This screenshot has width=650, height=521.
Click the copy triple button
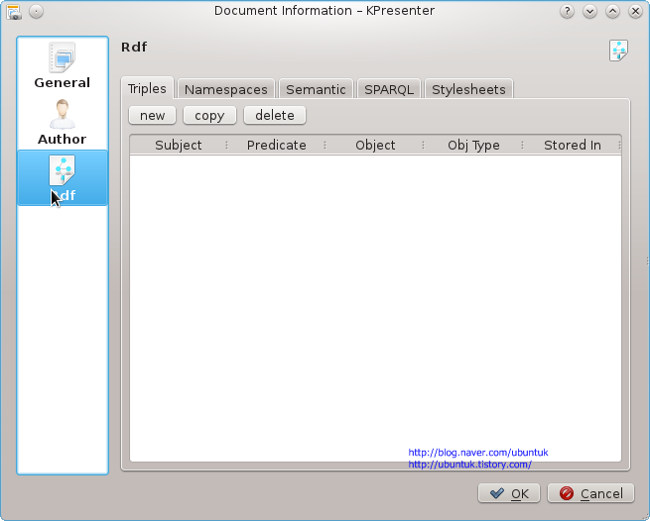pyautogui.click(x=209, y=115)
